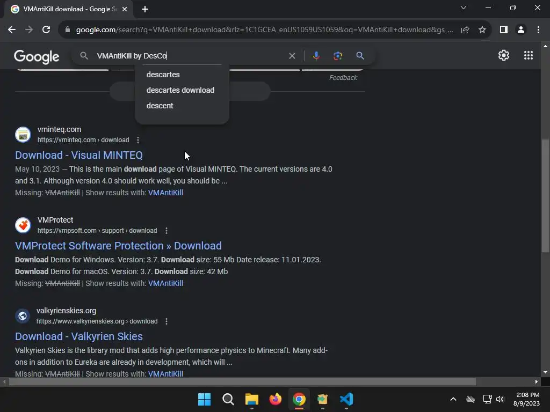Open the Chrome profile menu
550x412 pixels.
pos(521,30)
